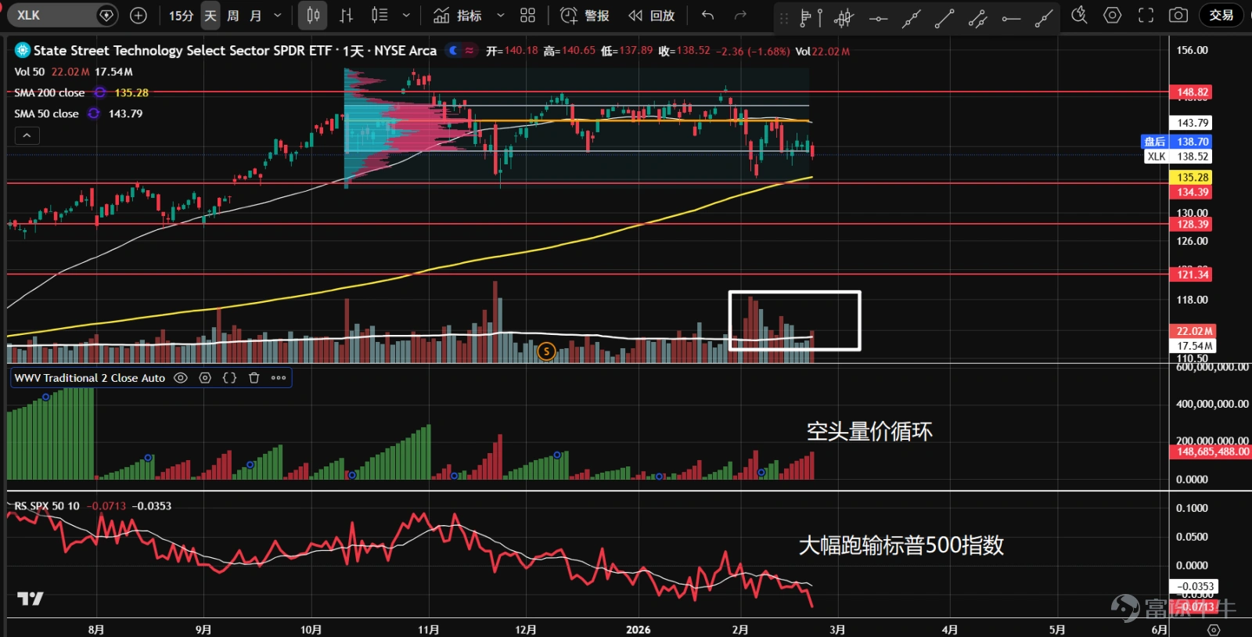Grab the drawing favorites toolbar handle

click(784, 17)
